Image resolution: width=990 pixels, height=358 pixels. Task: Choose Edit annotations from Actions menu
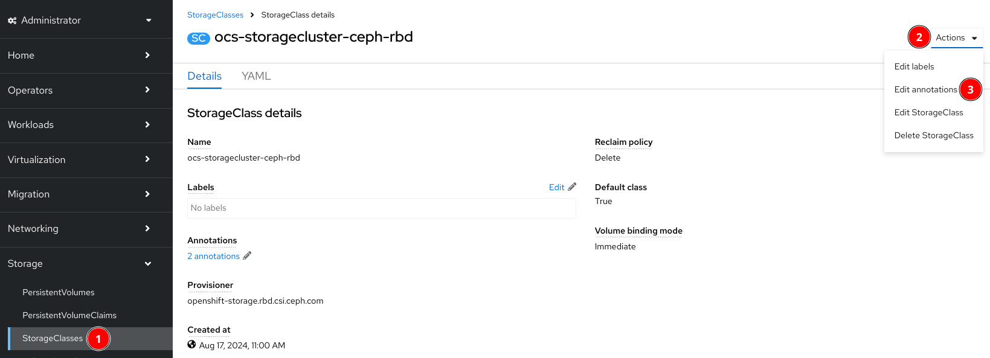pos(925,89)
